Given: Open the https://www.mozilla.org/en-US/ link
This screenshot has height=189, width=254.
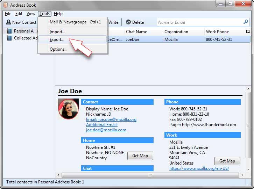Looking at the screenshot, I should tap(199, 168).
